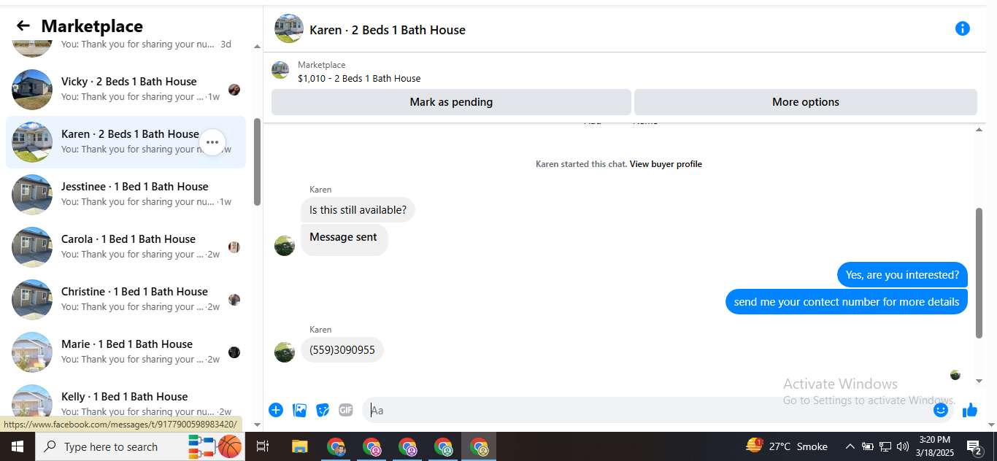The height and width of the screenshot is (461, 997).
Task: Click the '$1,010 - 2 Beds 1 Bath House' listing text
Action: pos(359,78)
